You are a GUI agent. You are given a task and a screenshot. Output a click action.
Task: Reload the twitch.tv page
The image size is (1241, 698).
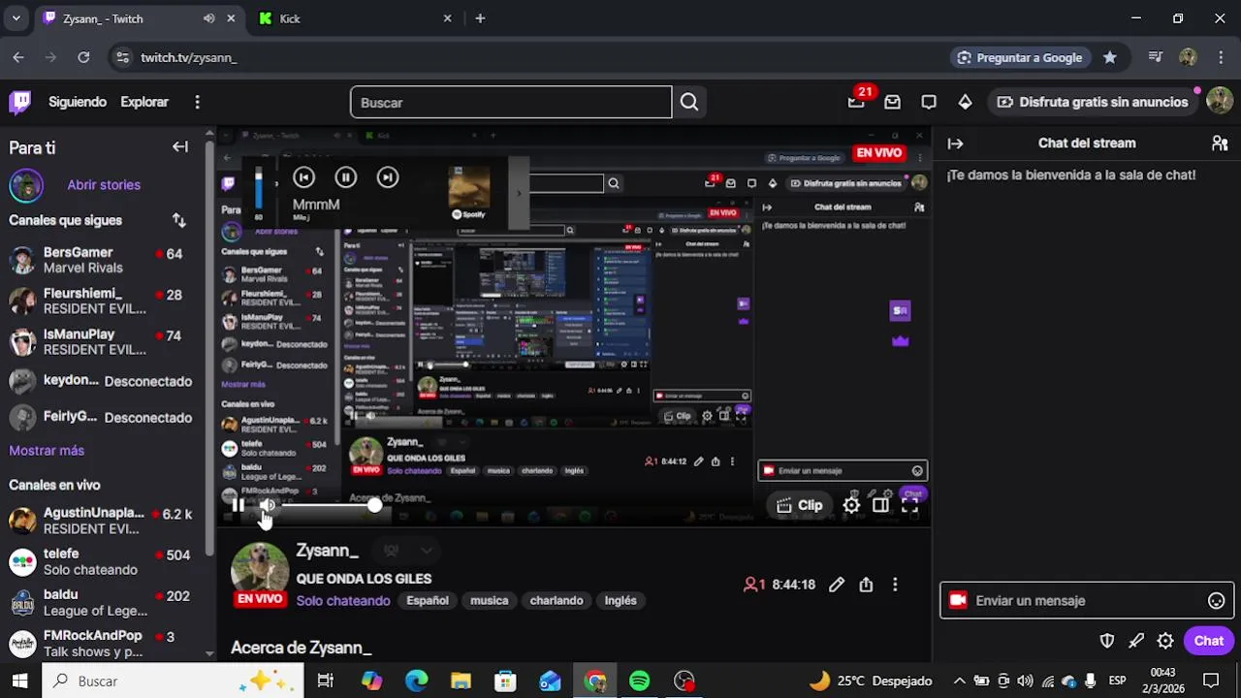(x=83, y=57)
